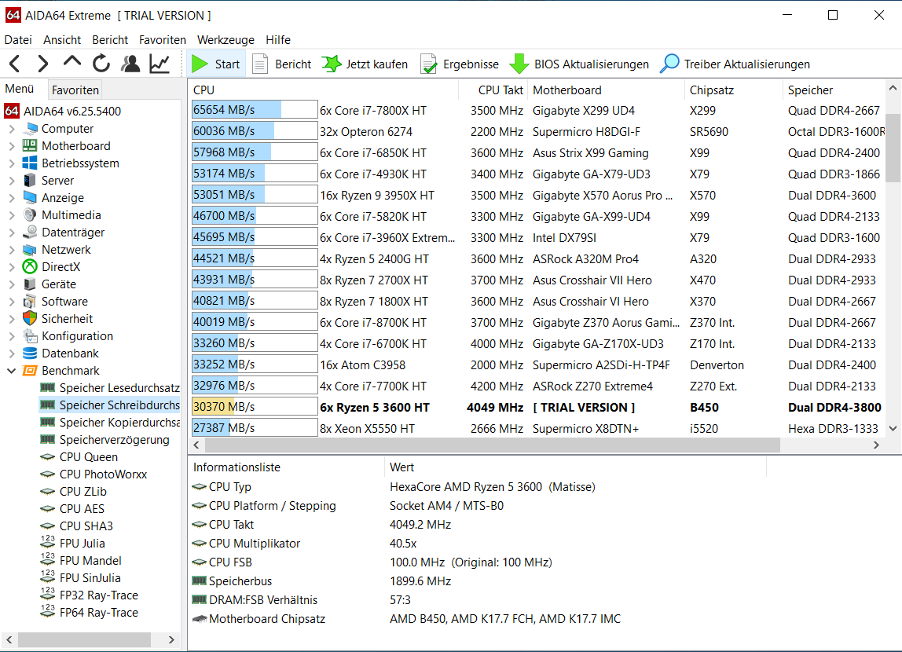This screenshot has width=902, height=652.
Task: Click the 30370 MB/s yellow result bar
Action: coord(255,406)
